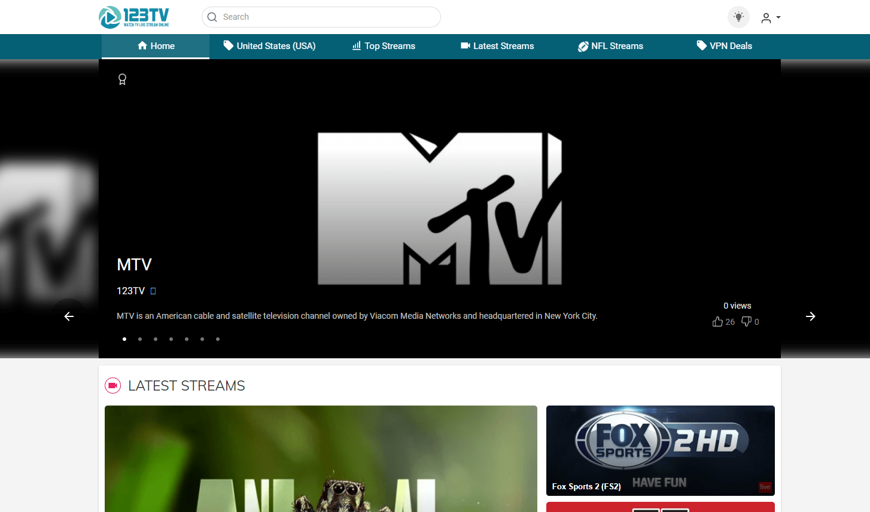
Task: Open the large animal stream thumbnail
Action: pos(321,459)
